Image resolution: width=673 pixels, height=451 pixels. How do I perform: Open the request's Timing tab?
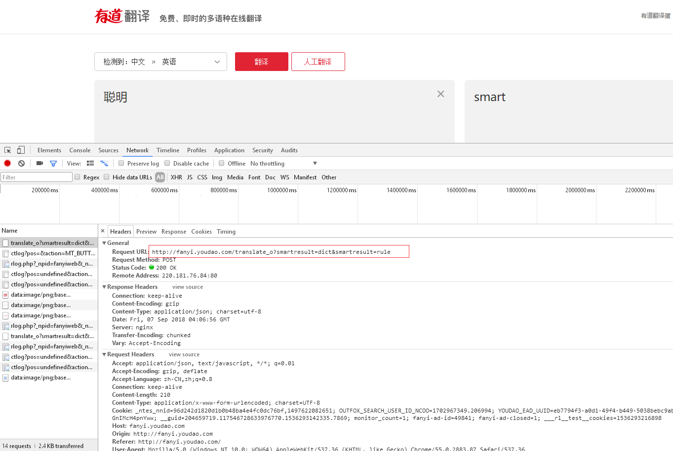(226, 232)
